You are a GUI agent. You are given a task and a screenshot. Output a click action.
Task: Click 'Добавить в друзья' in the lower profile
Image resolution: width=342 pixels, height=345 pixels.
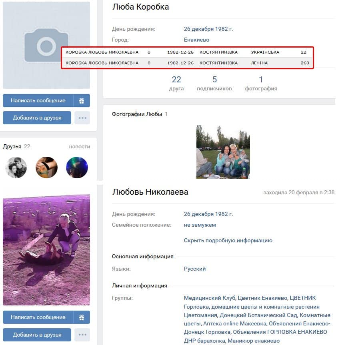click(x=37, y=335)
